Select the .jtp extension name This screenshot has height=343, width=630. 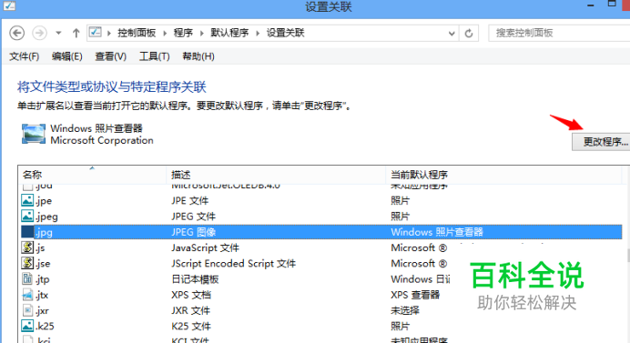43,279
